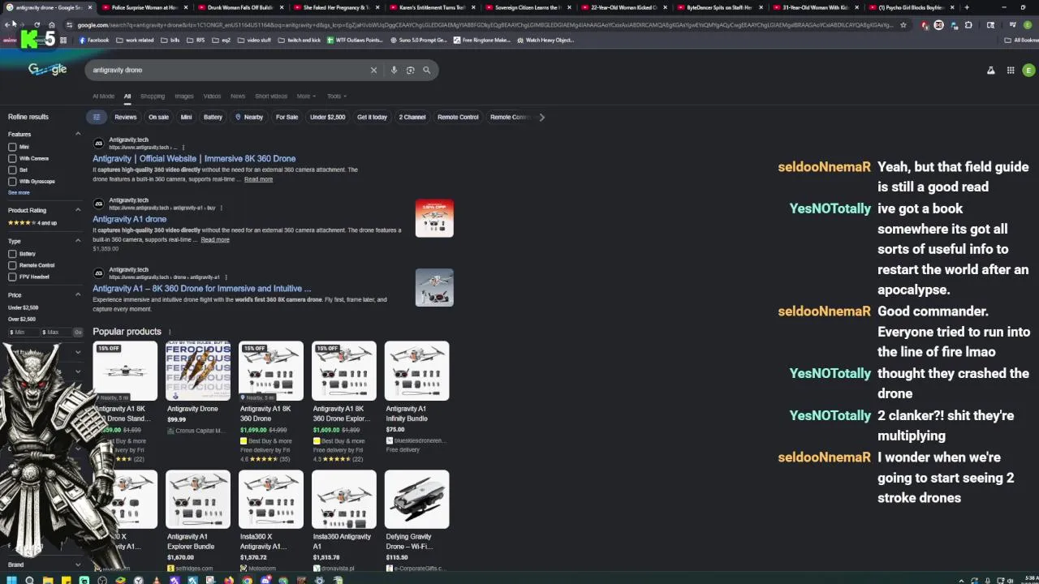
Task: Start voice search with the microphone icon
Action: pyautogui.click(x=394, y=70)
